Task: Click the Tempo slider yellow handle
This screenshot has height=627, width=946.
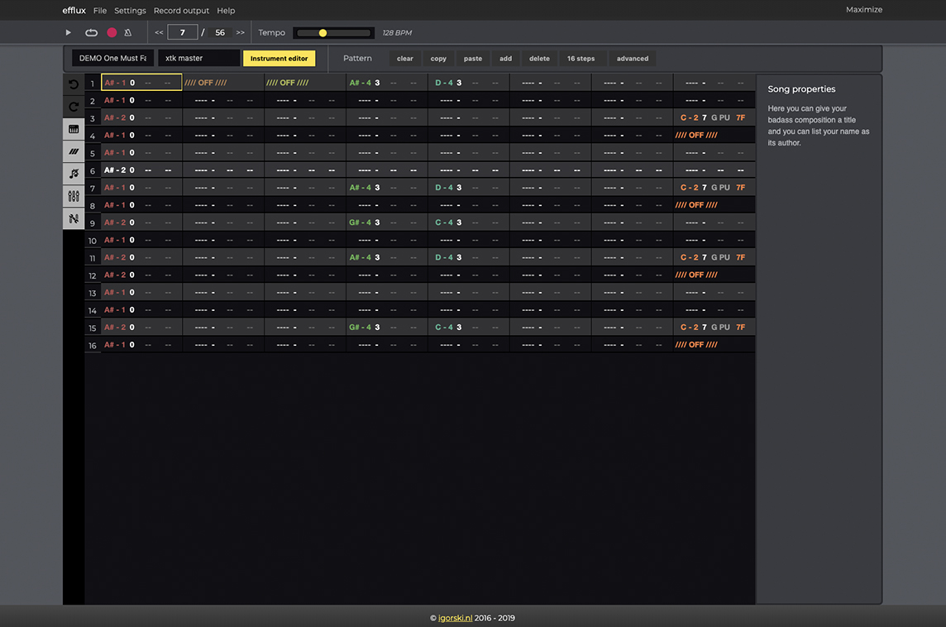Action: (322, 32)
